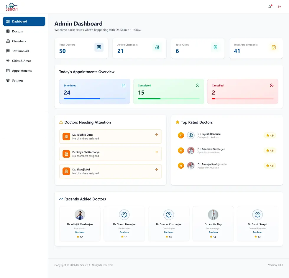Click the Active Chambers building icon

(x=157, y=47)
